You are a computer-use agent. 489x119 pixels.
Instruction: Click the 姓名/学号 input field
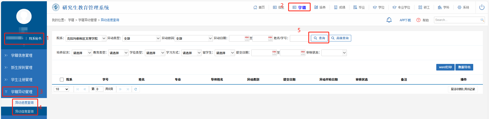[299, 38]
